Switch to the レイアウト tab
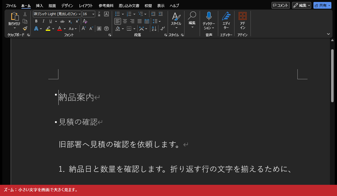 click(86, 6)
